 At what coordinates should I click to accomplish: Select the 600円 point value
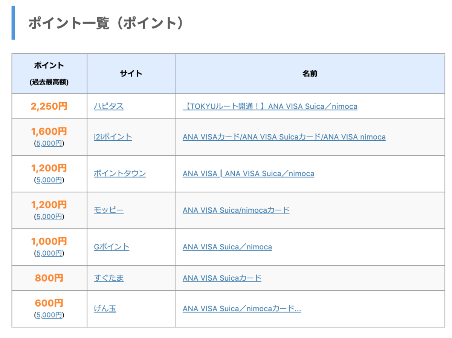pyautogui.click(x=49, y=303)
